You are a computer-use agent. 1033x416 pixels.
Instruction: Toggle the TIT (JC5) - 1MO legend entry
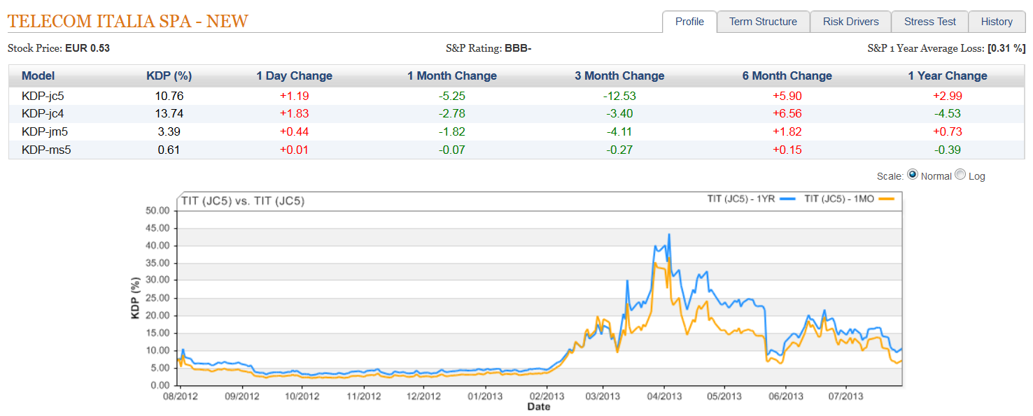click(850, 199)
